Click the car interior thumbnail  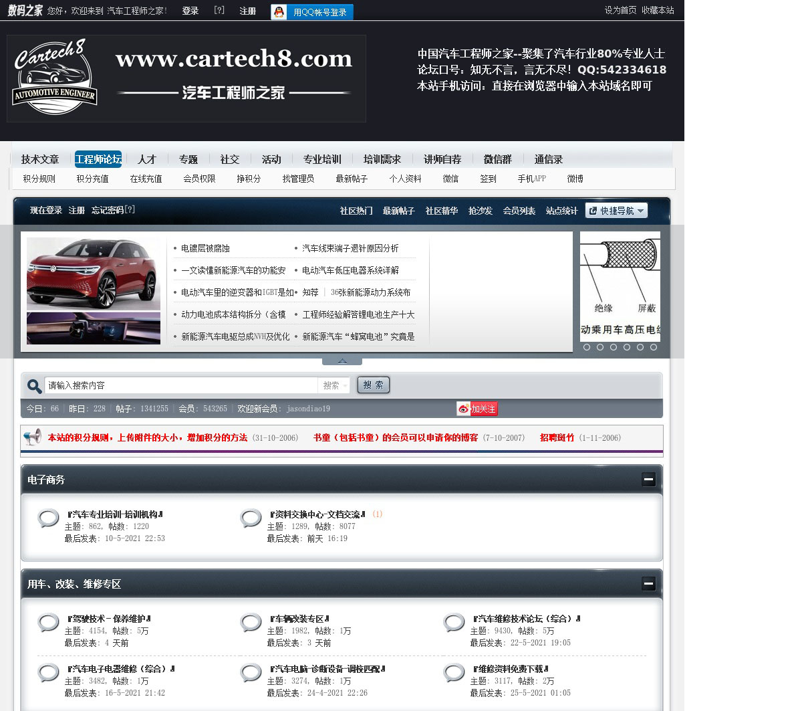tap(94, 328)
